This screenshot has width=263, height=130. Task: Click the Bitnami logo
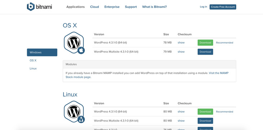click(x=39, y=7)
